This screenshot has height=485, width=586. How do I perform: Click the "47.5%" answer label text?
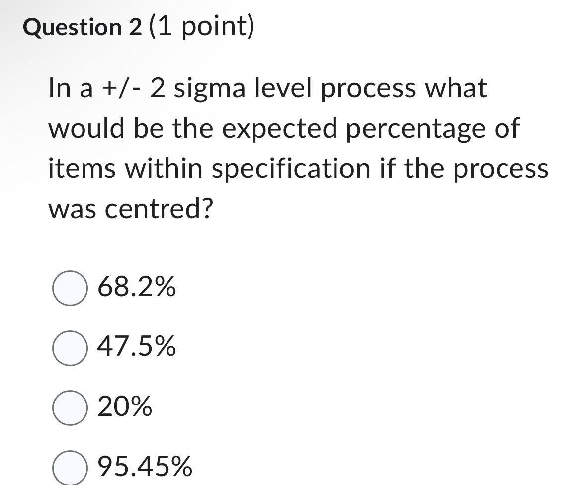coord(136,347)
